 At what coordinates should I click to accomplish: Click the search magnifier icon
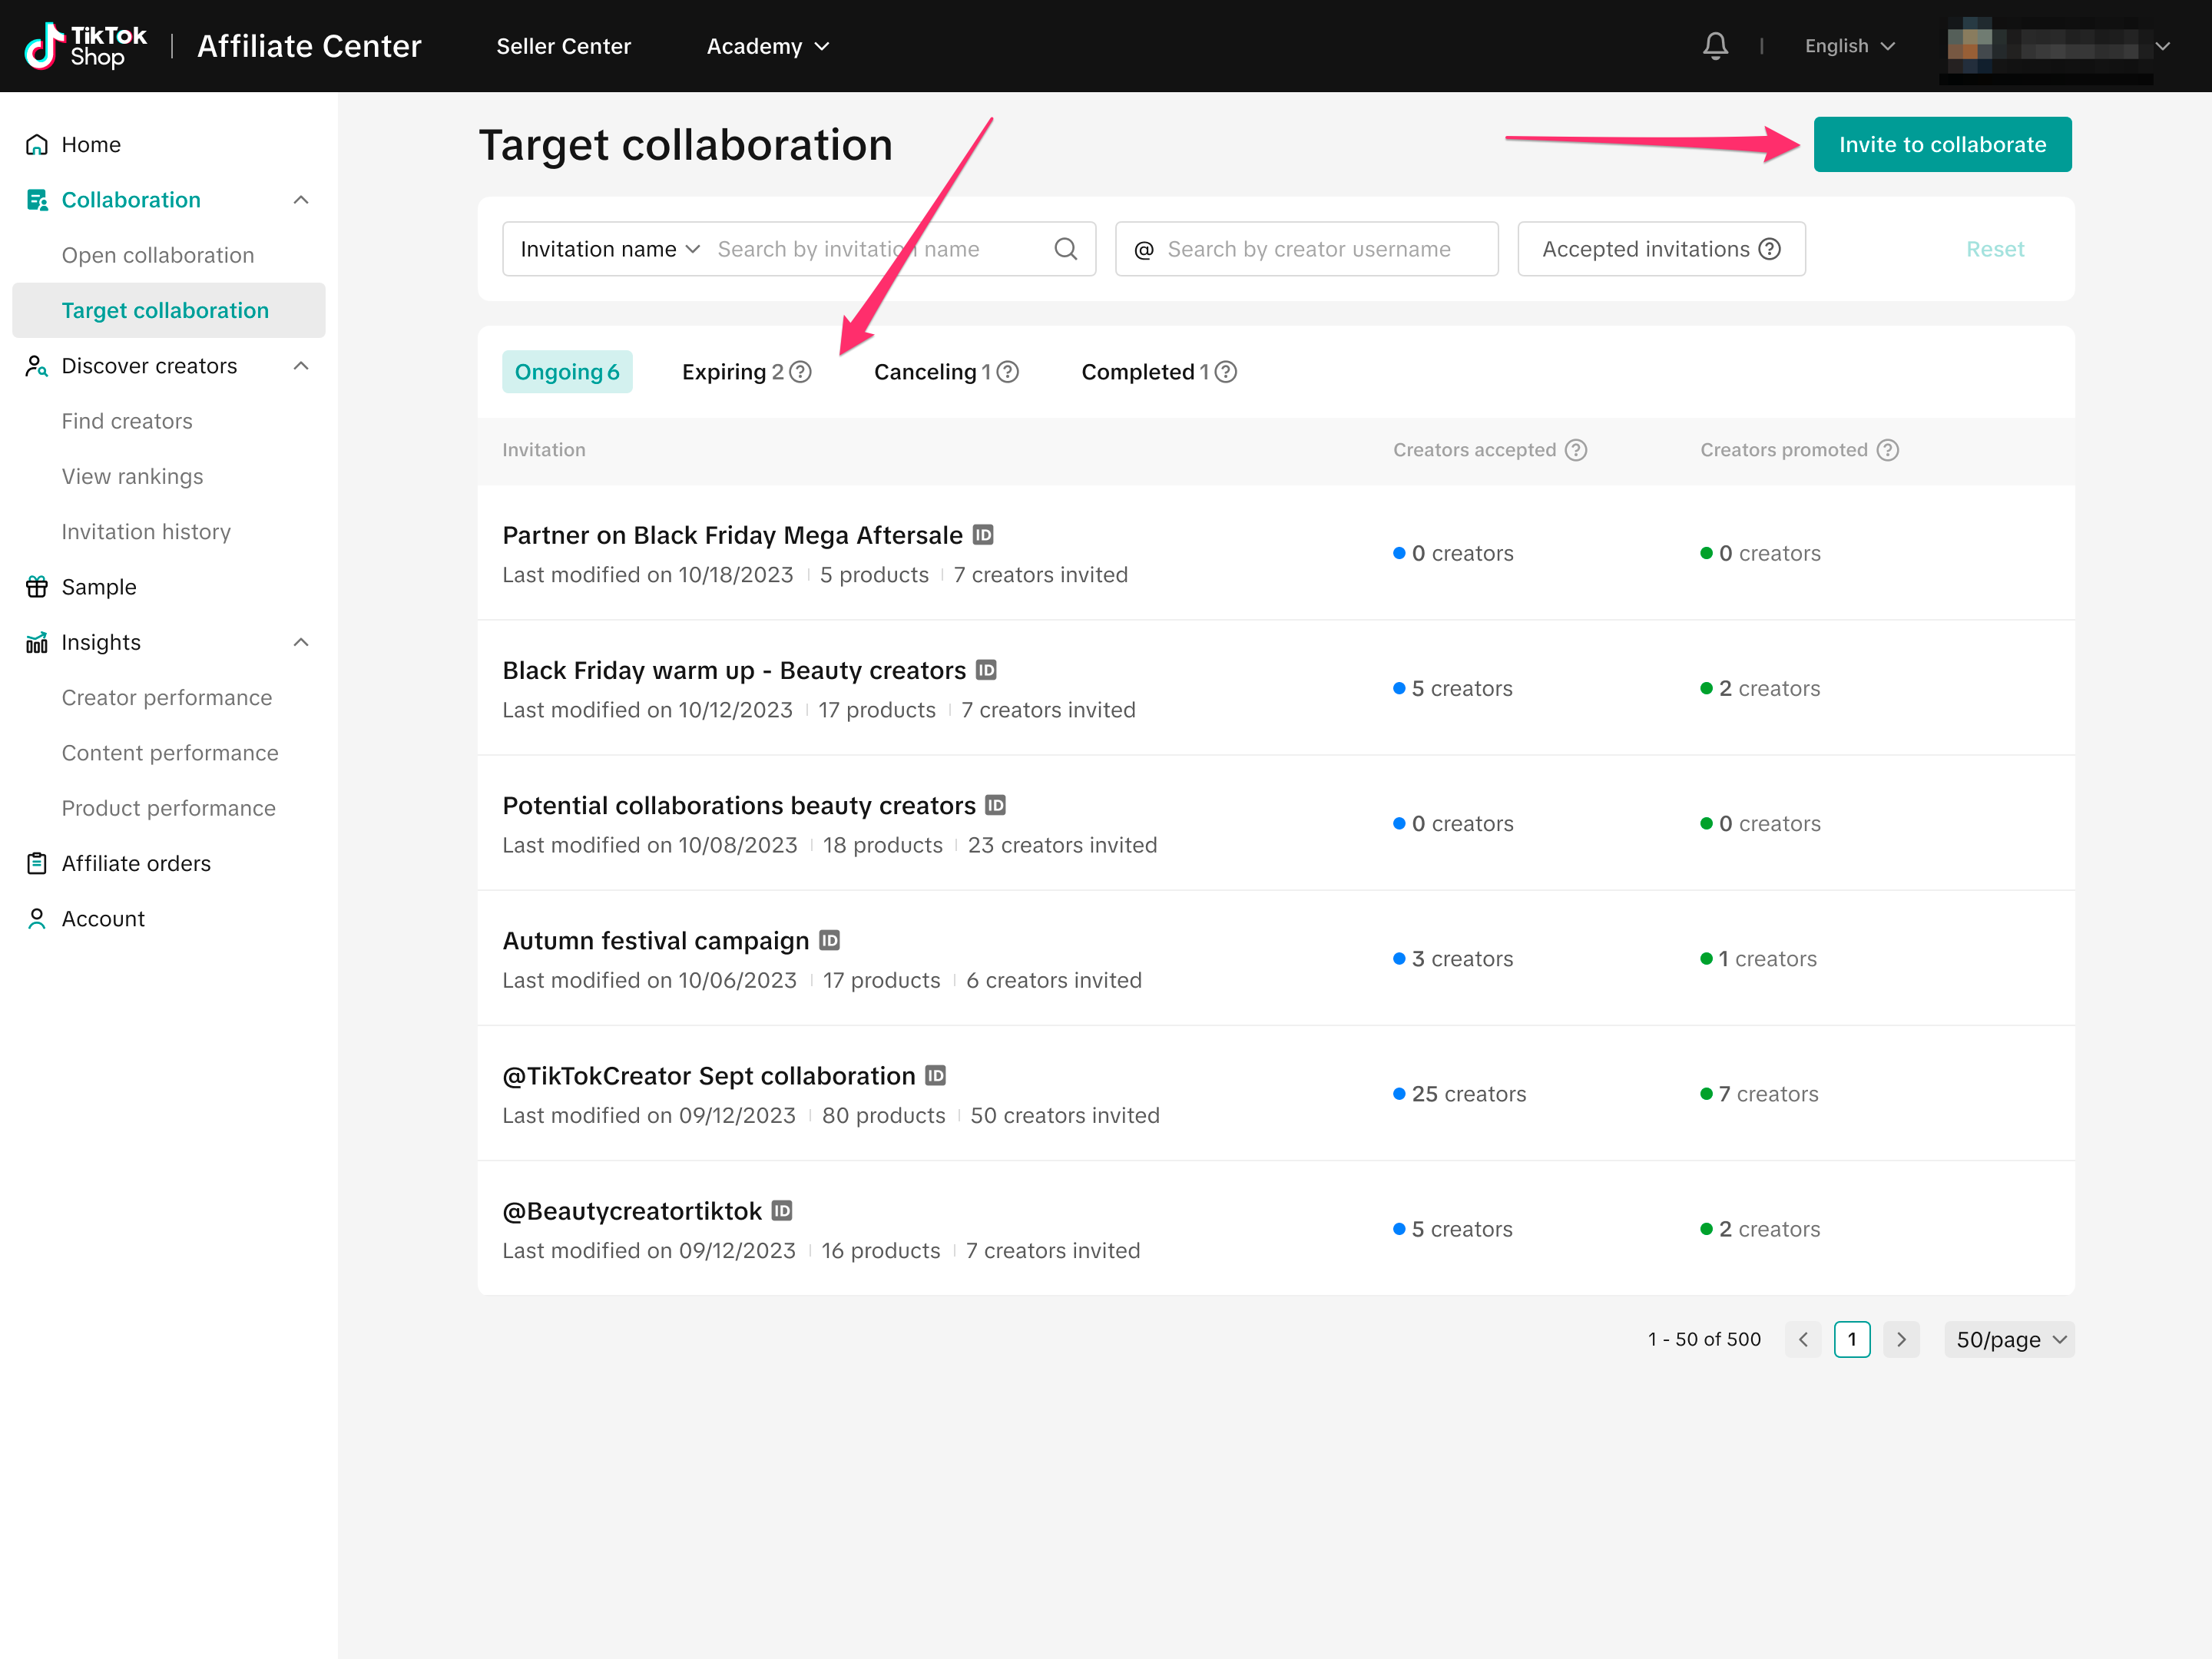(x=1065, y=249)
